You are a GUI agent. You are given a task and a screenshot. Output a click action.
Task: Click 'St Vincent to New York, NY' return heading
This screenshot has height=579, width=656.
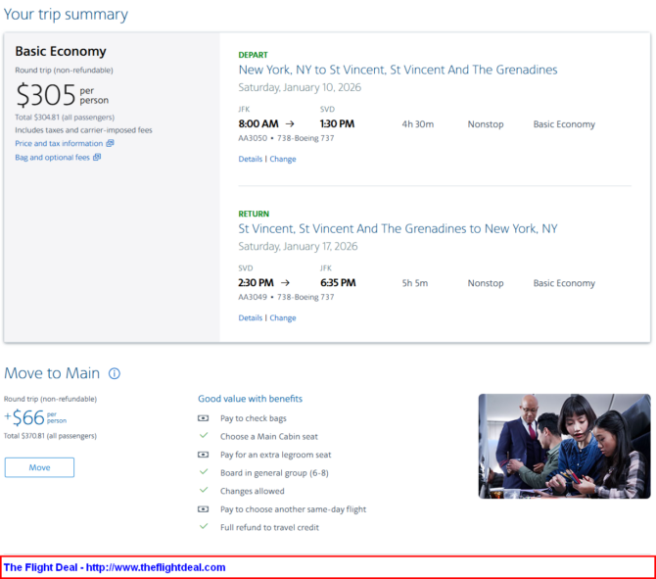(x=398, y=228)
